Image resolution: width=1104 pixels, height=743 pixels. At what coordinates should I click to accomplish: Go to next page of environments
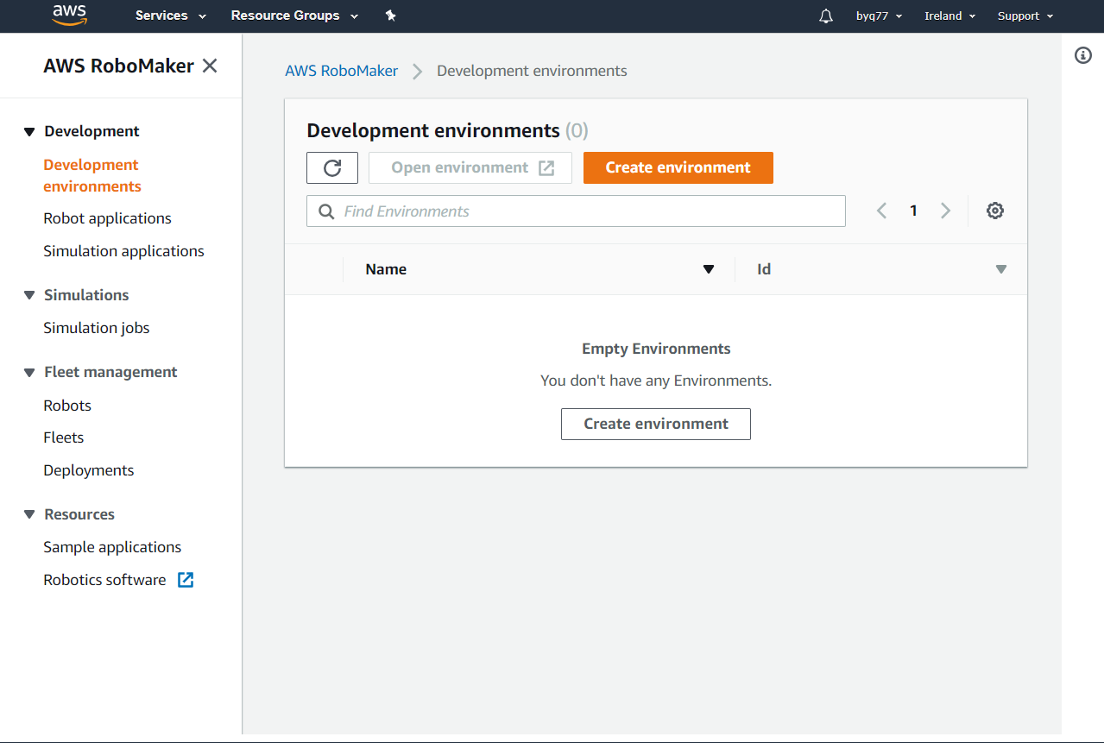[x=946, y=211]
